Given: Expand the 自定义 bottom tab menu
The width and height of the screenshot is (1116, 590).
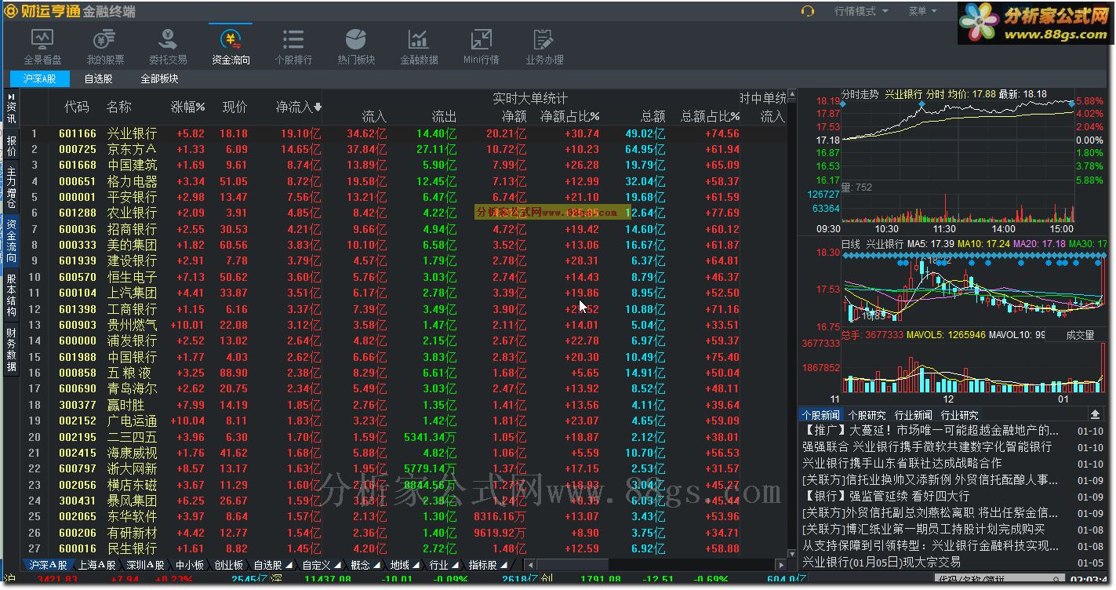Looking at the screenshot, I should (x=337, y=565).
